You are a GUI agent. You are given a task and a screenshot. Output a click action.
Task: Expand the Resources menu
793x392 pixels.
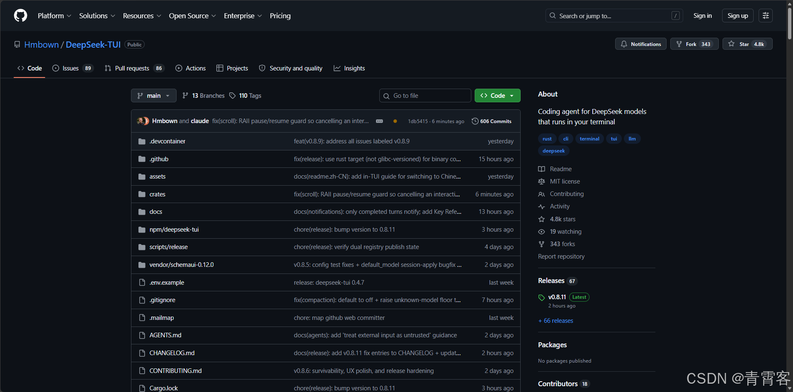(x=142, y=16)
